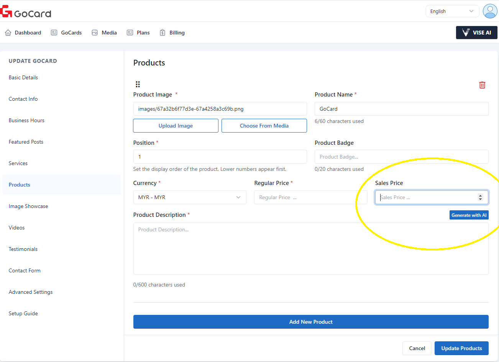
Task: Open VISE AI assistant
Action: pyautogui.click(x=476, y=33)
